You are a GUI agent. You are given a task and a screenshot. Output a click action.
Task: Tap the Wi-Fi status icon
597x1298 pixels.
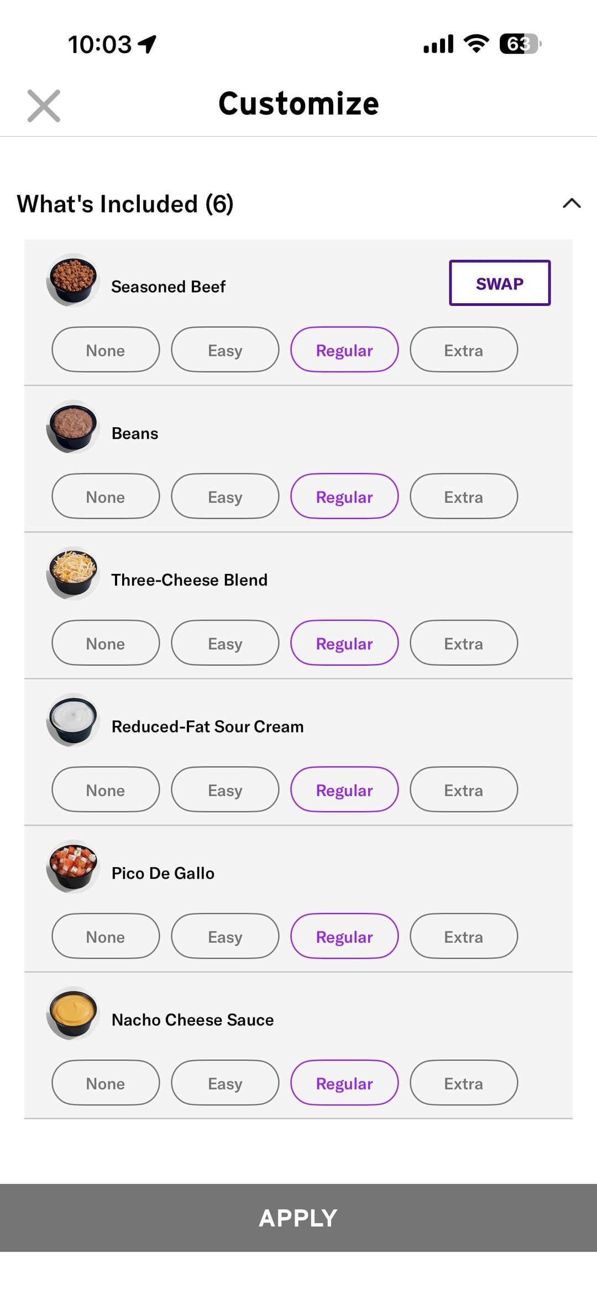476,44
